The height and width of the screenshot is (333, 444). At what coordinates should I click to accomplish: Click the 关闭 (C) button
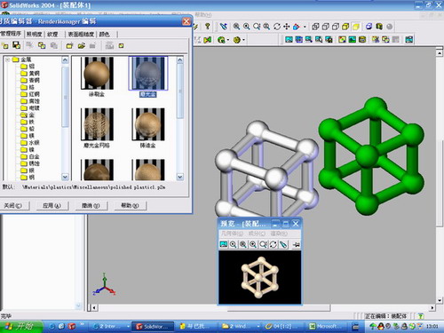pyautogui.click(x=13, y=205)
